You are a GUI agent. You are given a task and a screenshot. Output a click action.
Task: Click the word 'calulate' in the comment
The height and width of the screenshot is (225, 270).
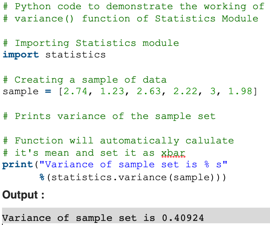tap(210, 141)
